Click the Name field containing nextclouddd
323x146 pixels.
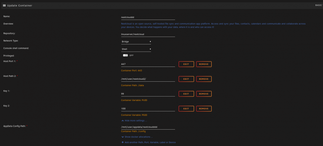tap(148, 17)
